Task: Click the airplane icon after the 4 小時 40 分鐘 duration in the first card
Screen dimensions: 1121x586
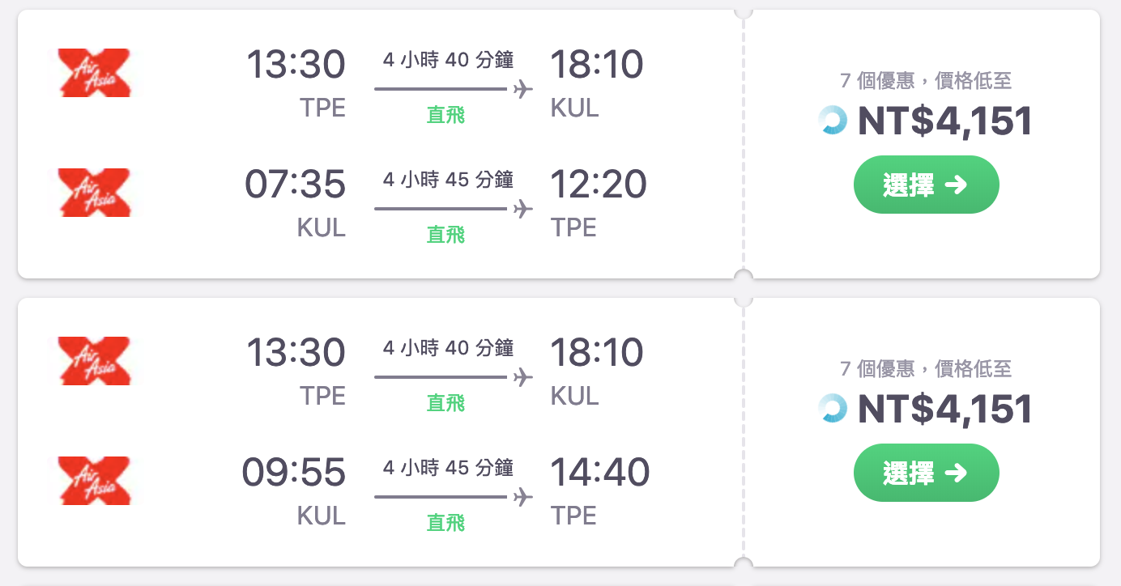Action: point(523,88)
